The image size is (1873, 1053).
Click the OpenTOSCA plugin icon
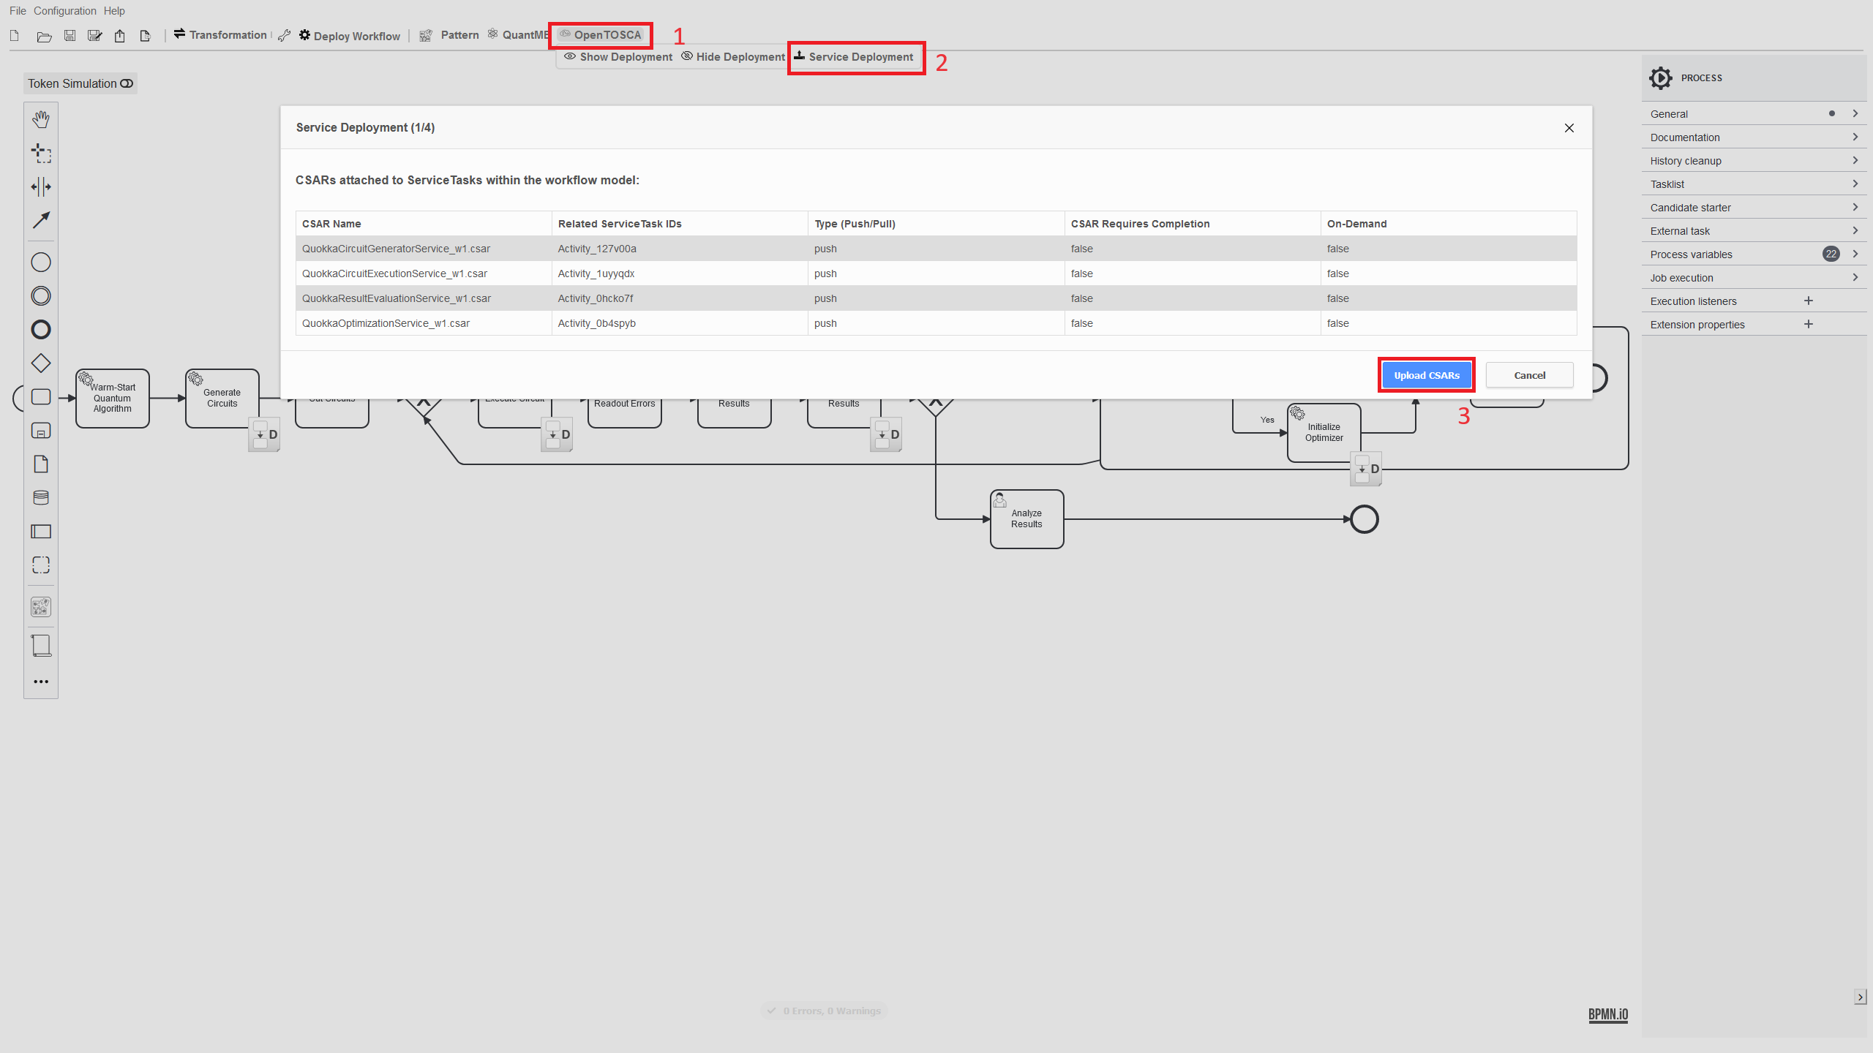563,34
